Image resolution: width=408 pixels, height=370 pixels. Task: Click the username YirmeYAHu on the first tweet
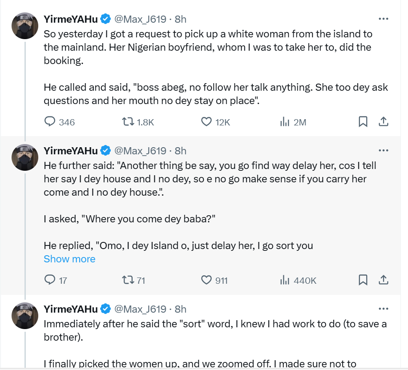pos(70,19)
